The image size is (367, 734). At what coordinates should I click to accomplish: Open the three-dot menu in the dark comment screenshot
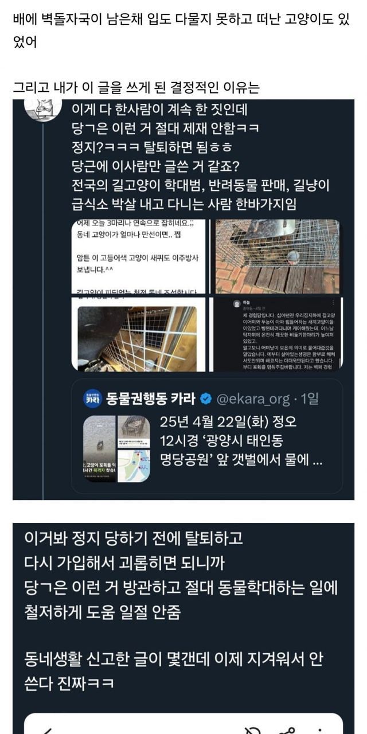click(x=334, y=302)
